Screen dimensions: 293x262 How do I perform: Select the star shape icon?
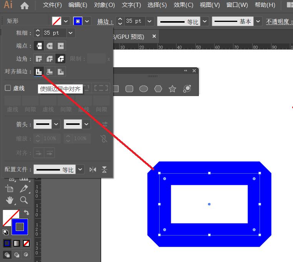point(172,89)
